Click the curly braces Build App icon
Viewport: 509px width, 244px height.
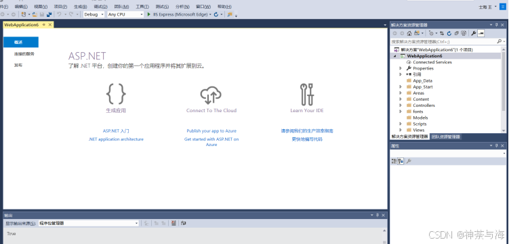tap(116, 94)
